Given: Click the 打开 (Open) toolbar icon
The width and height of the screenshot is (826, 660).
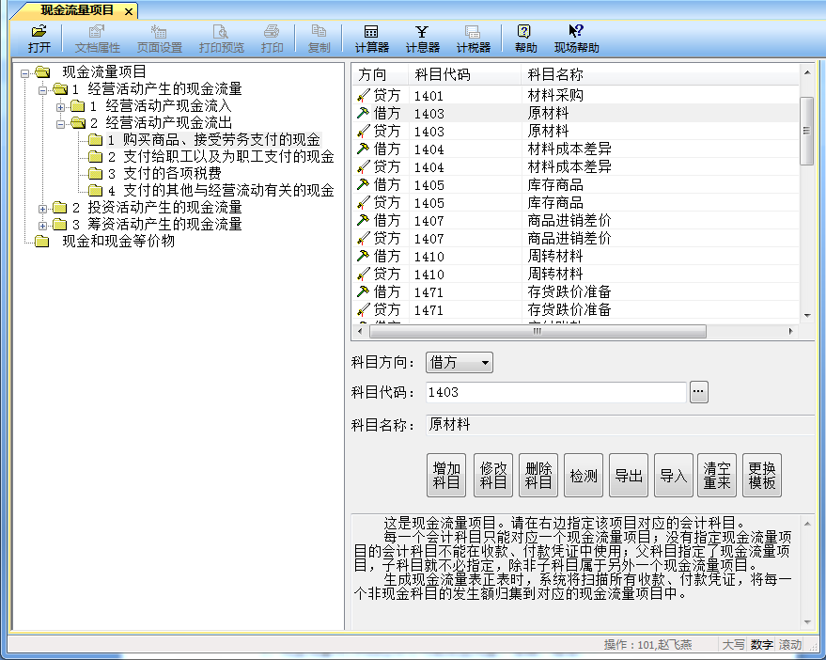Looking at the screenshot, I should (39, 39).
